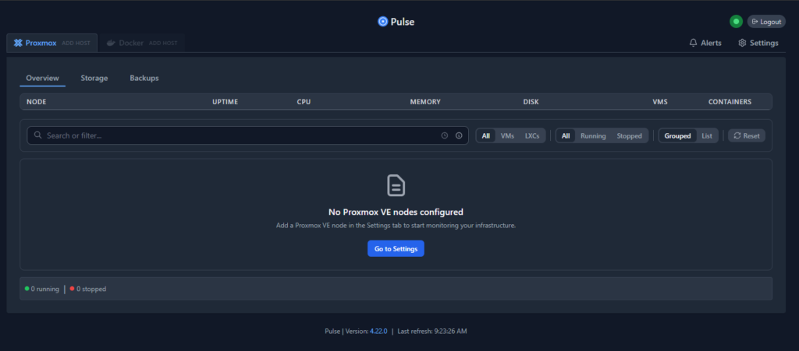Screen dimensions: 799x351
Task: Click the Go to Settings button
Action: click(396, 249)
